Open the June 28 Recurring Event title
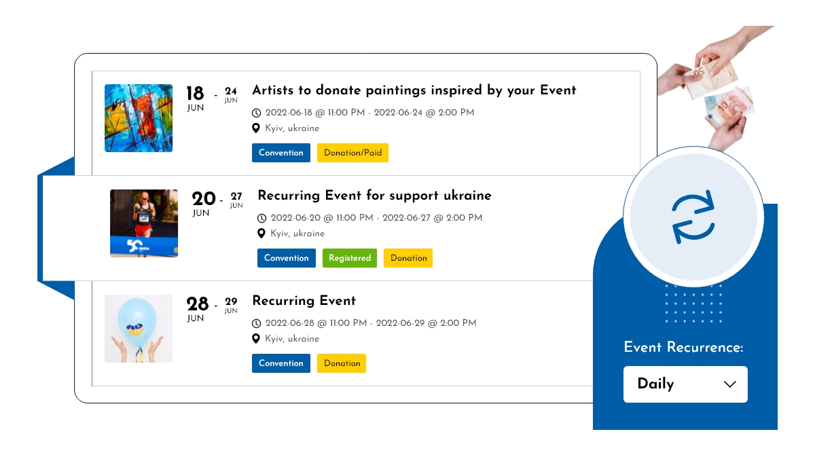815x455 pixels. pos(304,301)
